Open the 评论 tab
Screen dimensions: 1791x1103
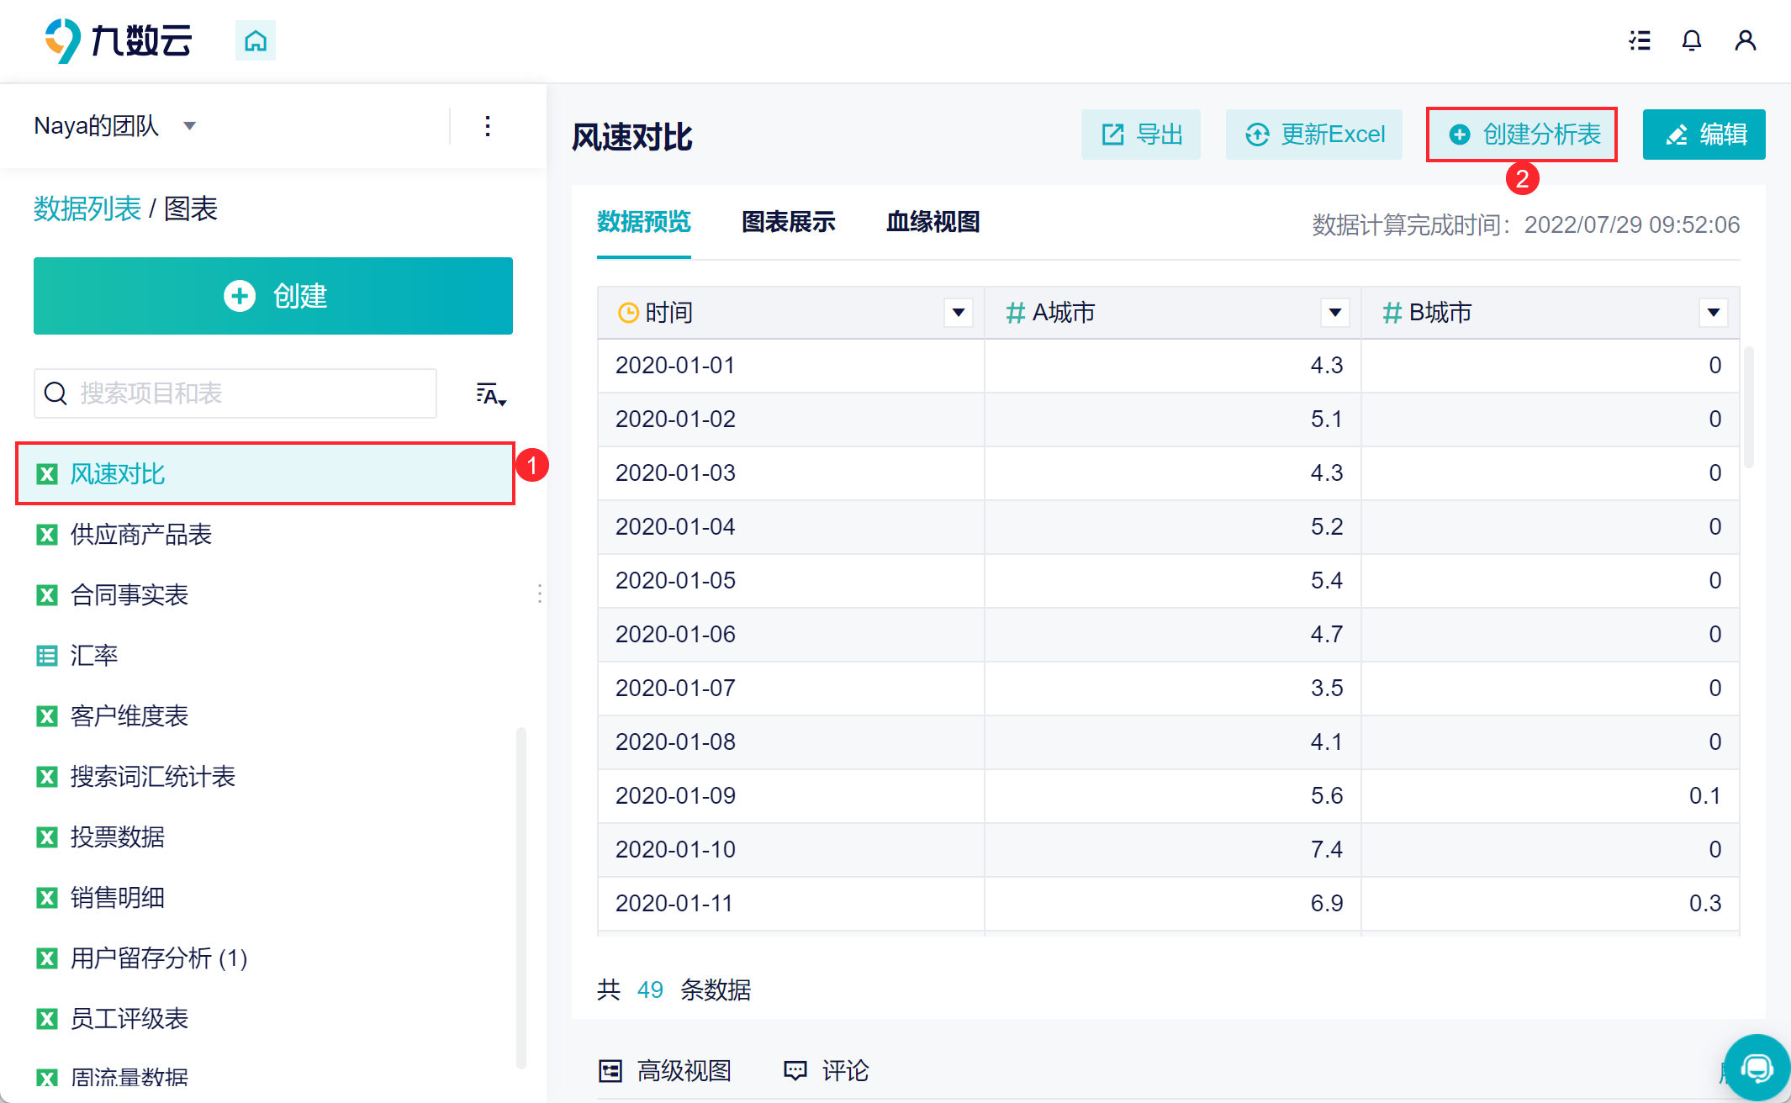coord(827,1070)
